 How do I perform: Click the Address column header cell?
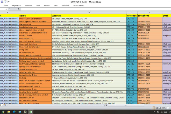[89, 16]
